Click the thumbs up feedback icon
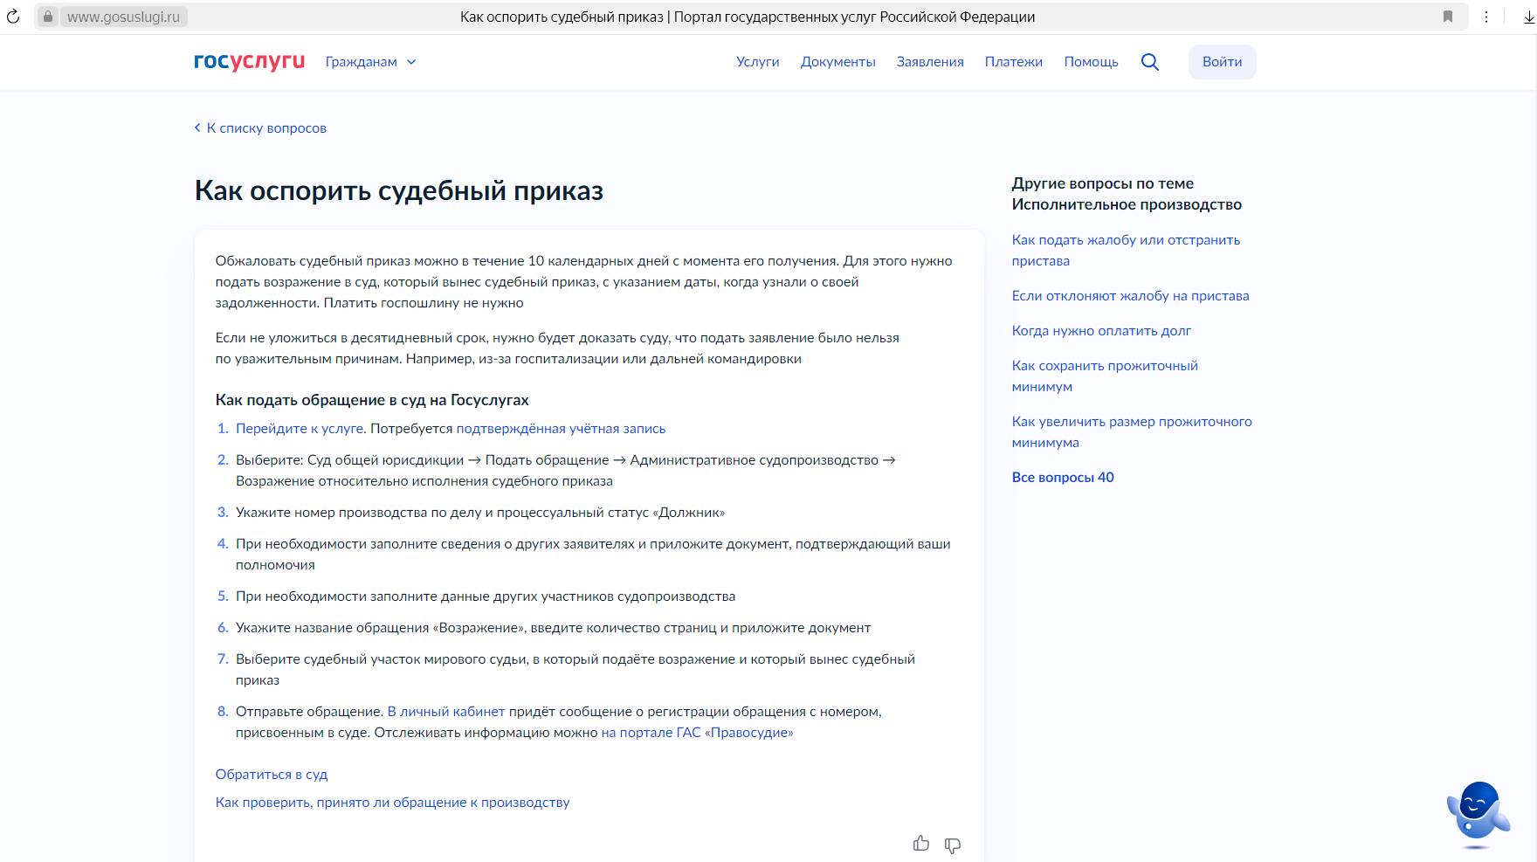1537x862 pixels. click(920, 843)
